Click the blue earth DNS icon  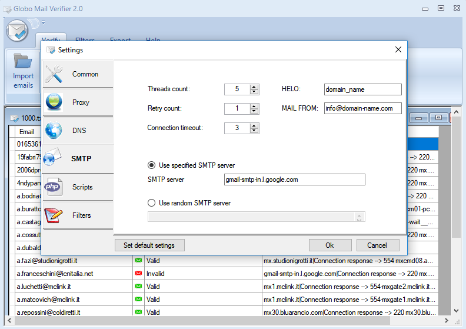54,130
